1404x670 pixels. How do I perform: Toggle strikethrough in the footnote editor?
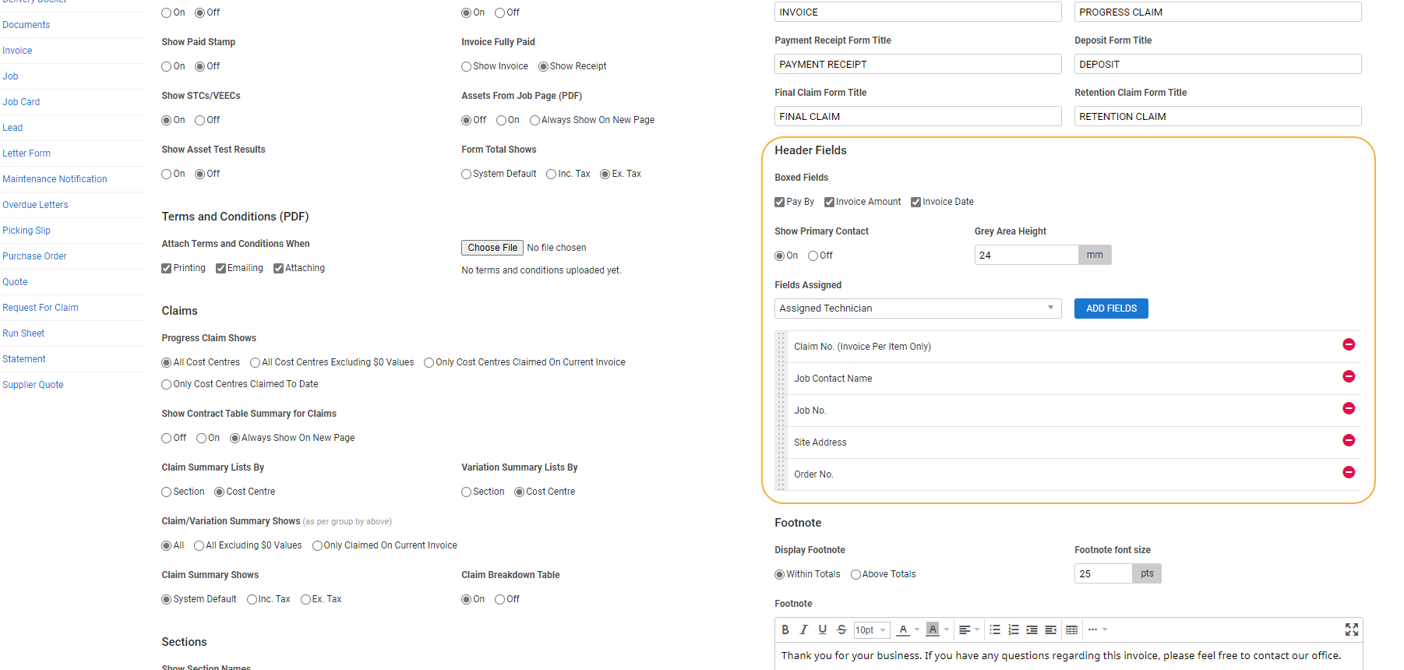click(841, 629)
